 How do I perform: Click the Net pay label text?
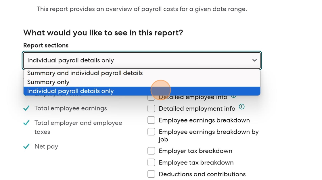pyautogui.click(x=46, y=146)
